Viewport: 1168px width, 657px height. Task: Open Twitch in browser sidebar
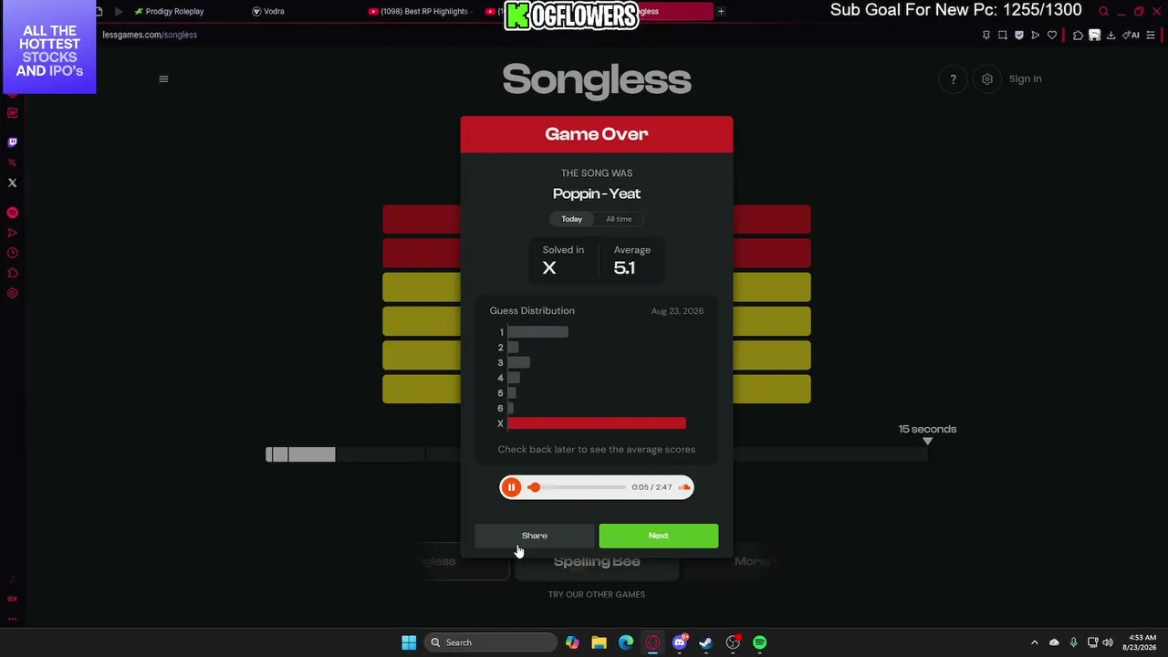coord(12,142)
